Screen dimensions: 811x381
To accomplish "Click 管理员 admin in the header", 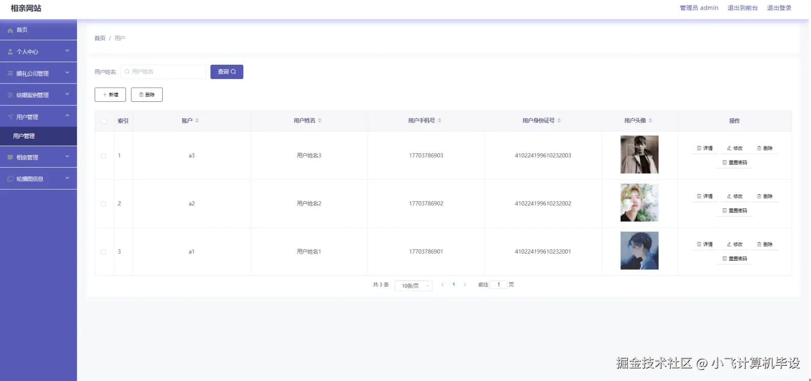I will pos(699,8).
